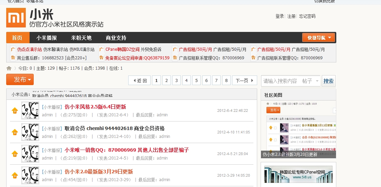The image size is (381, 187).
Task: Open thread 仿小米2.0最新版3月29日更新
Action: (99, 172)
